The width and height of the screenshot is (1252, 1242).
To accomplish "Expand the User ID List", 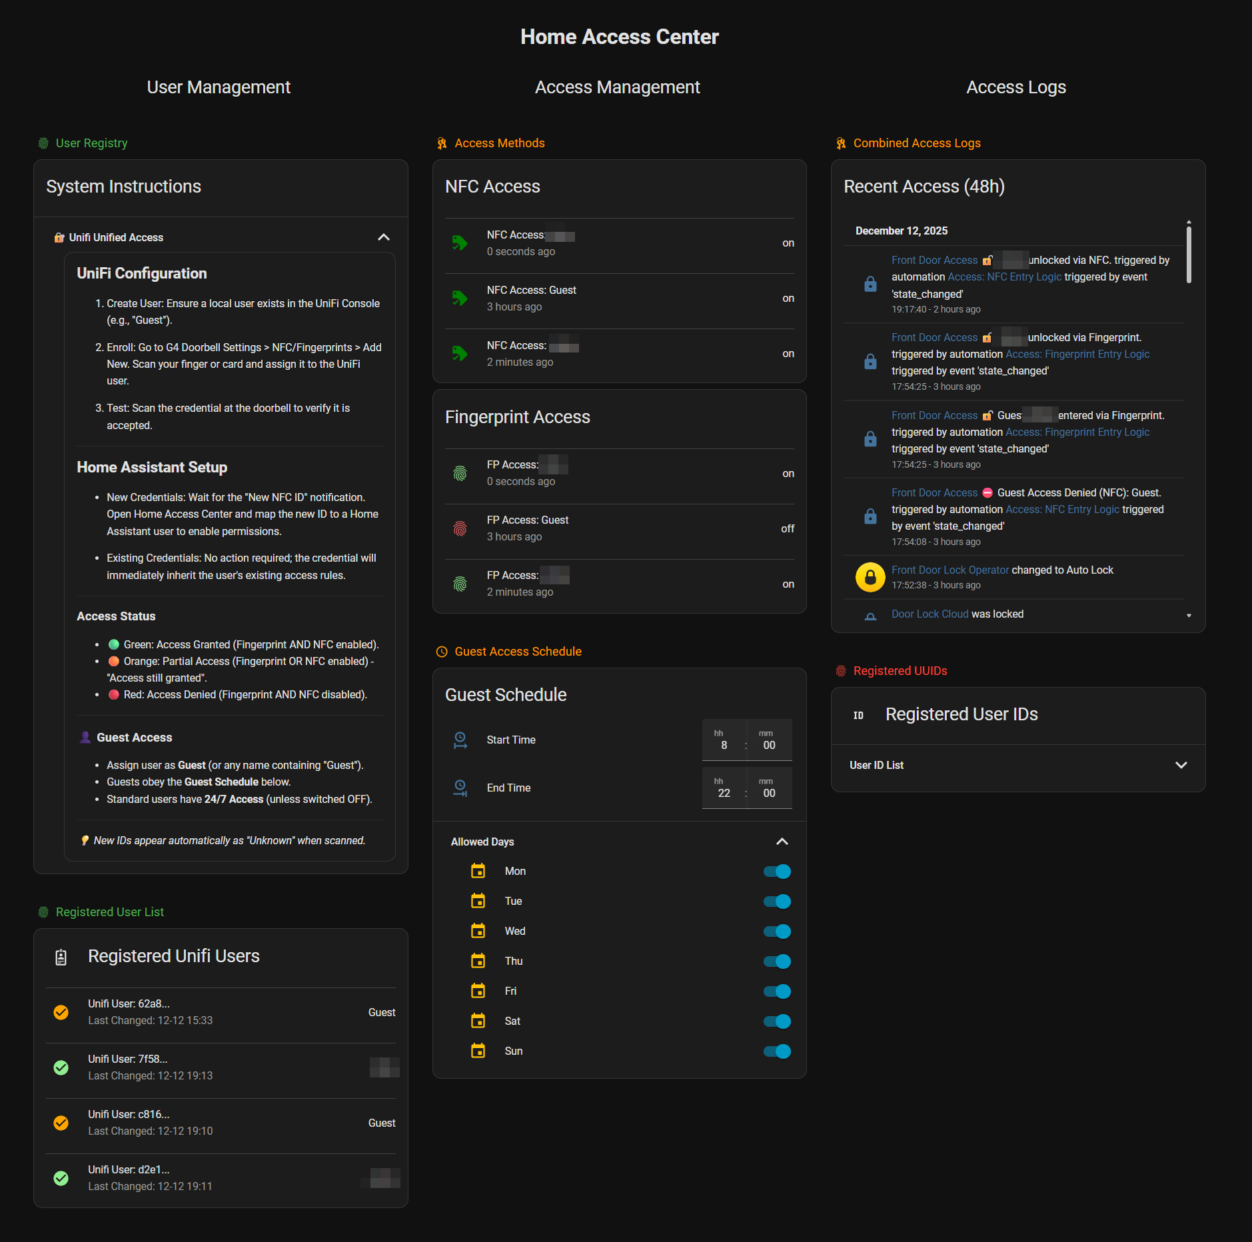I will tap(1181, 765).
